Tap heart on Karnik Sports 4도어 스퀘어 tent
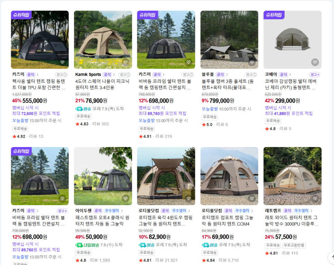 (x=126, y=62)
